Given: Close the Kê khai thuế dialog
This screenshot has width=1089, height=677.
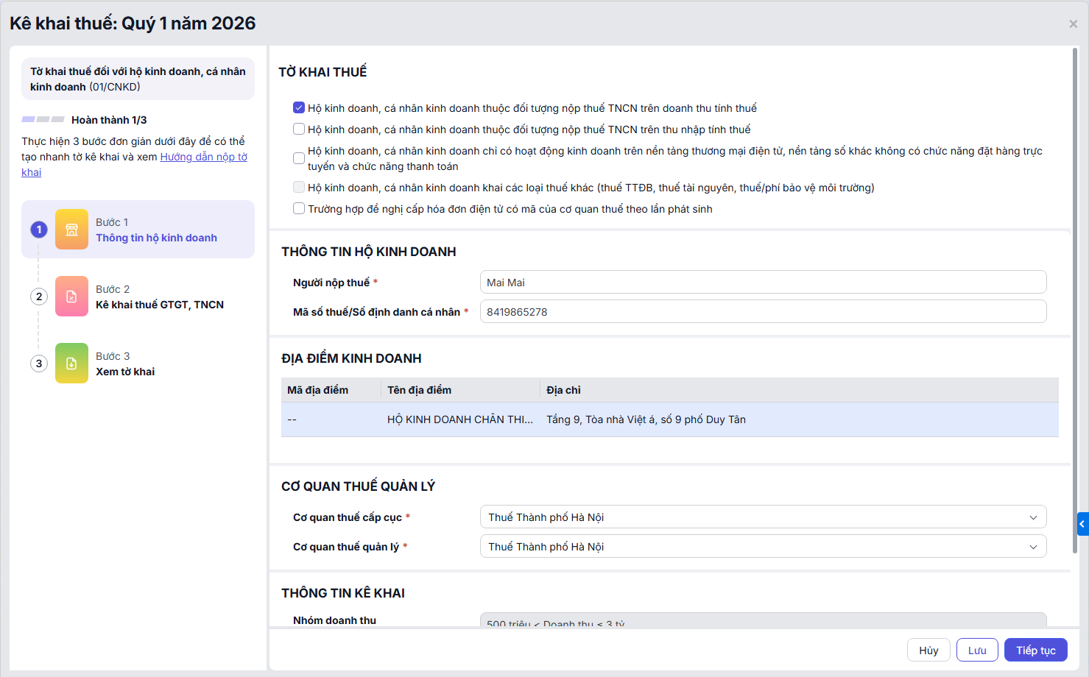Looking at the screenshot, I should [x=1073, y=24].
